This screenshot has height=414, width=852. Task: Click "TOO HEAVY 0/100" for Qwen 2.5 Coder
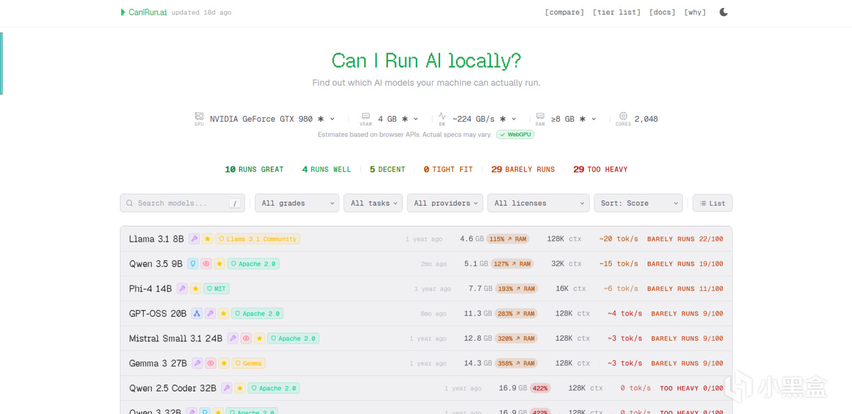[x=692, y=388]
